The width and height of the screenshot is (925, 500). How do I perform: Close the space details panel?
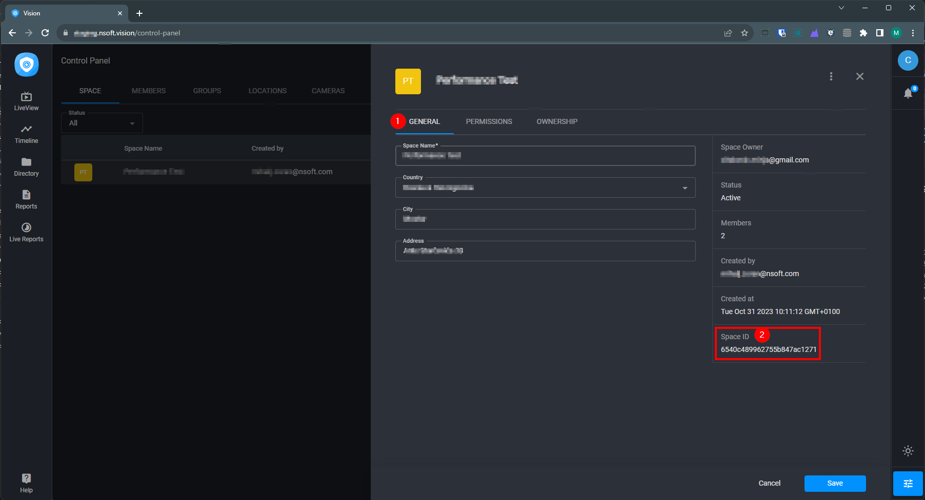coord(860,76)
